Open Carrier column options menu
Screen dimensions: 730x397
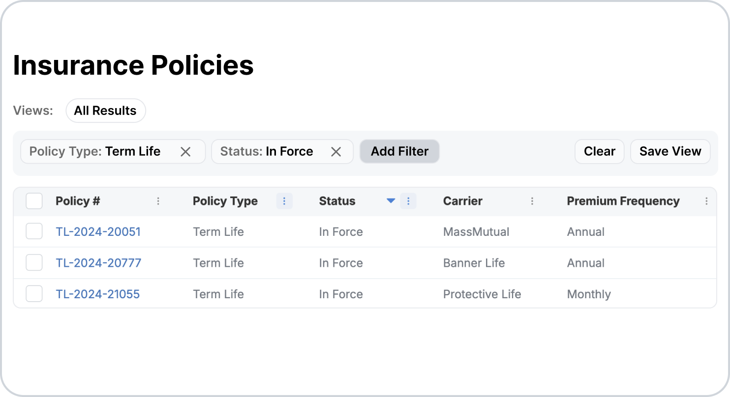(x=532, y=201)
